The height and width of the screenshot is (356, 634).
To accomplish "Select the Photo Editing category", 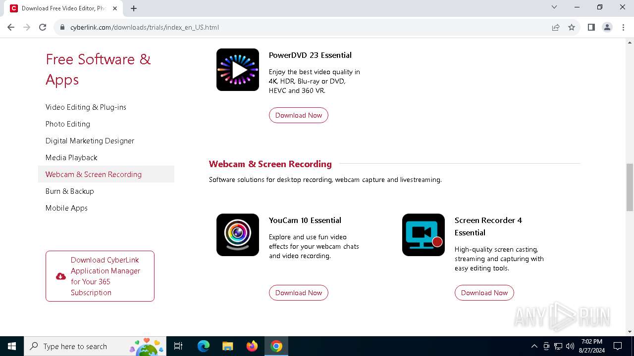I will pos(68,124).
